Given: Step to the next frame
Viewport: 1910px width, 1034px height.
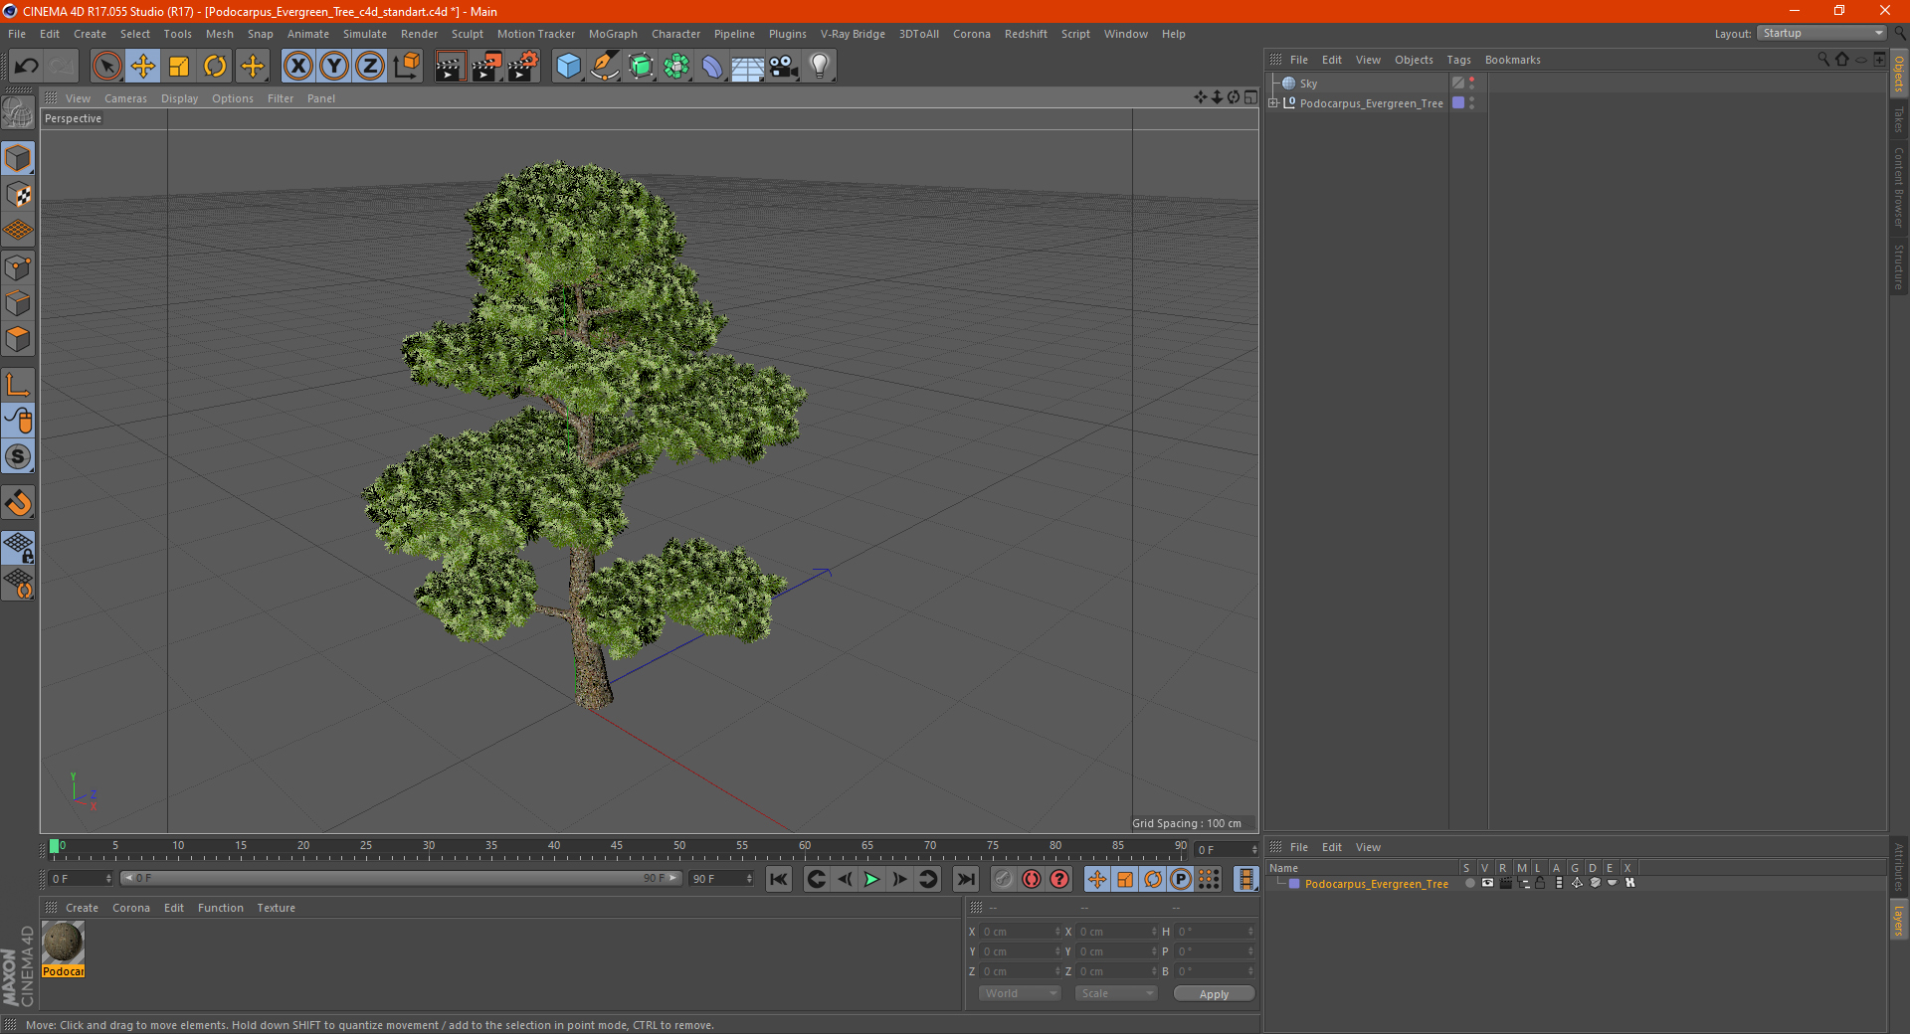Looking at the screenshot, I should [x=899, y=879].
